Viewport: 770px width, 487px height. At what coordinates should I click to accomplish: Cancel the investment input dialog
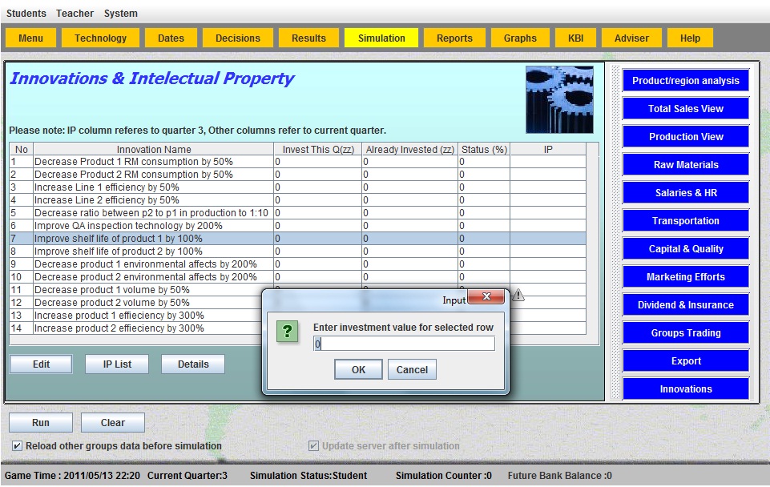(412, 369)
